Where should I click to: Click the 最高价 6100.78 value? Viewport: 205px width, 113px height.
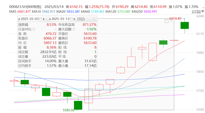[90, 38]
